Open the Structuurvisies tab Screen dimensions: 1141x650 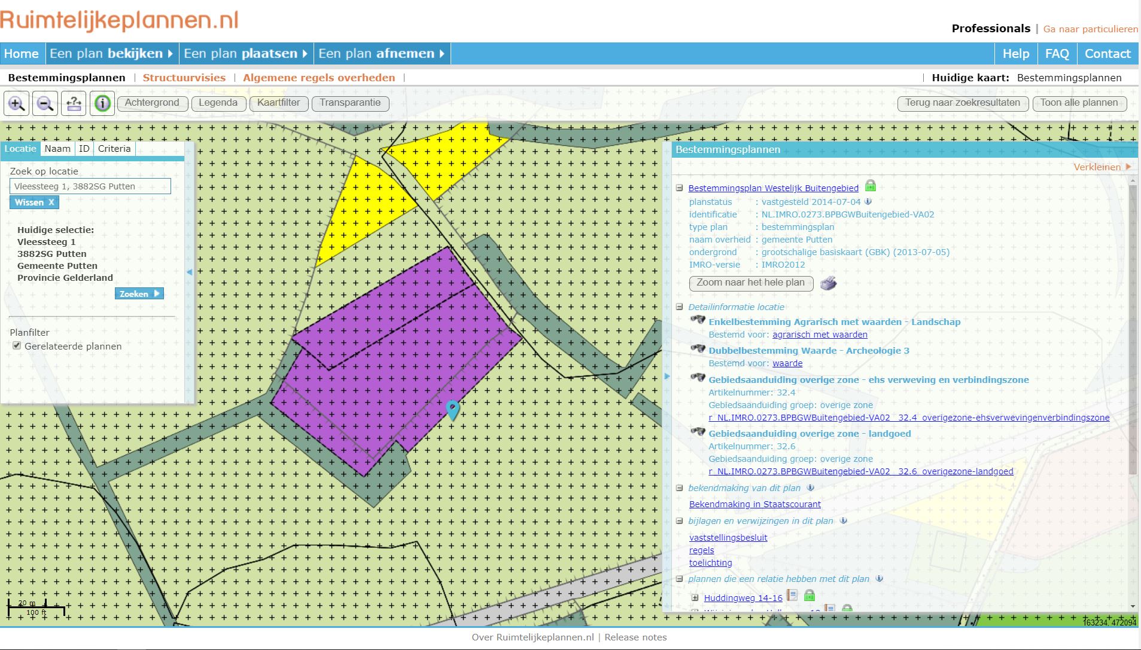[184, 77]
